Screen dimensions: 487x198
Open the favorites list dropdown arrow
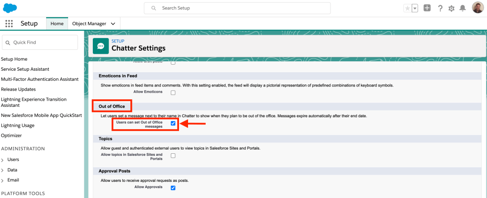(415, 8)
